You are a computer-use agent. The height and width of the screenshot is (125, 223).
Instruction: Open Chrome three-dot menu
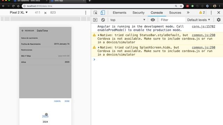click(220, 6)
